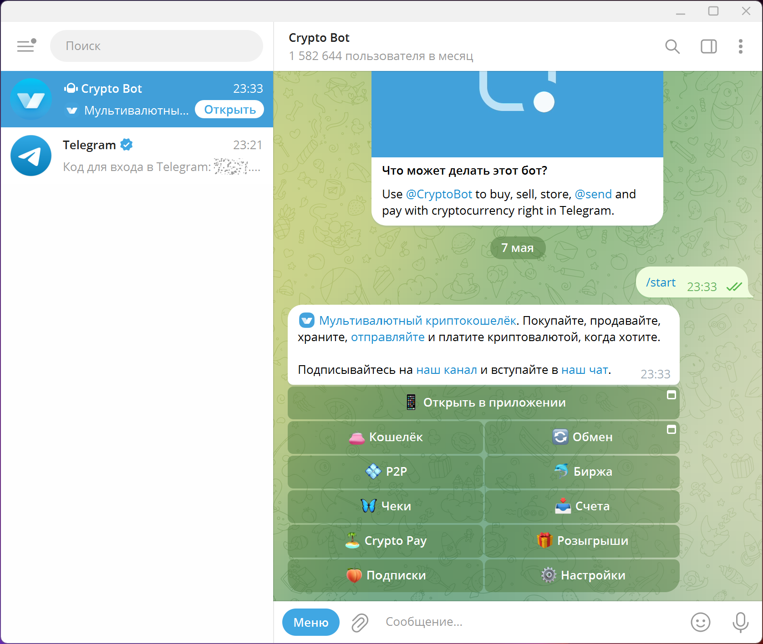Focus the Поиск search field
The width and height of the screenshot is (763, 644).
point(157,46)
